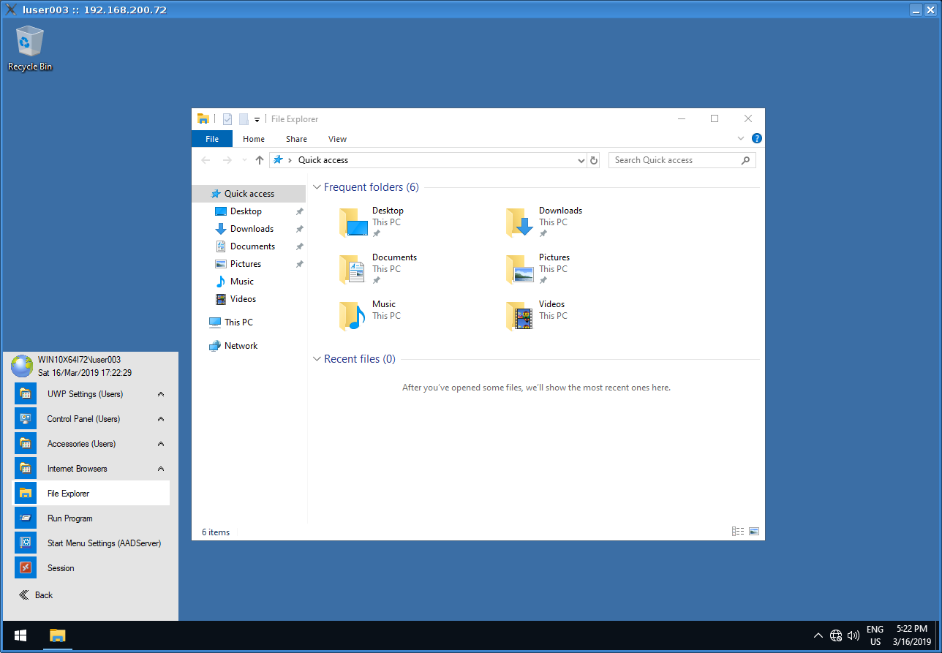Collapse the Frequent folders section
Image resolution: width=942 pixels, height=653 pixels.
(x=317, y=187)
